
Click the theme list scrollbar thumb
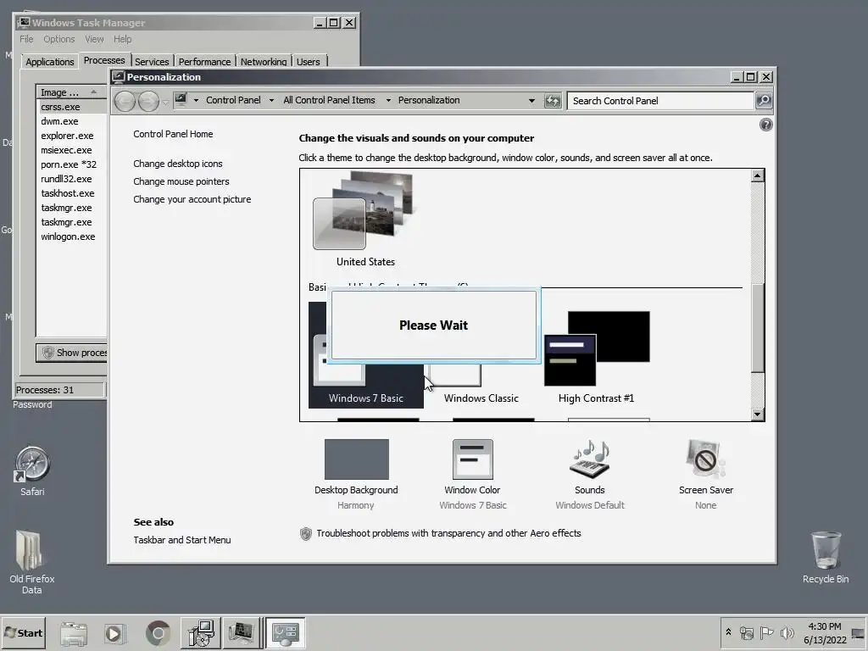tap(757, 327)
